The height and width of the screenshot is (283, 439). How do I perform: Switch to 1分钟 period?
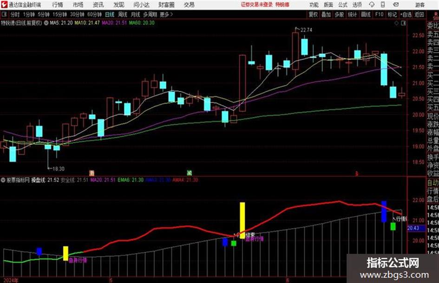coord(29,14)
